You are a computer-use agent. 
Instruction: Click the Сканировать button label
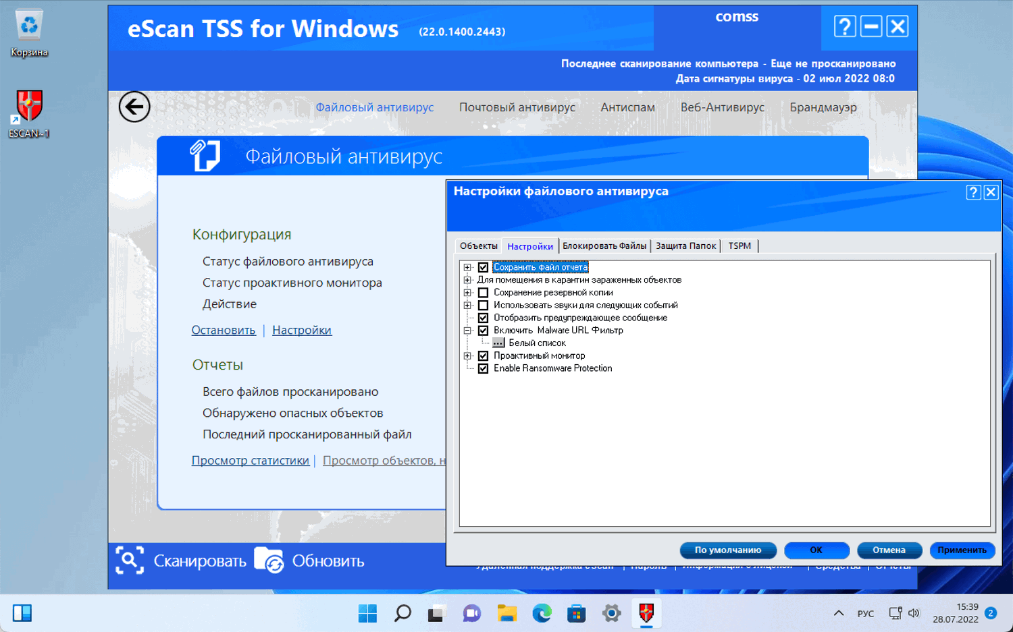pos(200,561)
